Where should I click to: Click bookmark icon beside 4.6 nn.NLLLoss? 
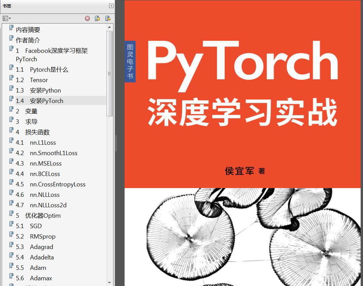[11, 192]
